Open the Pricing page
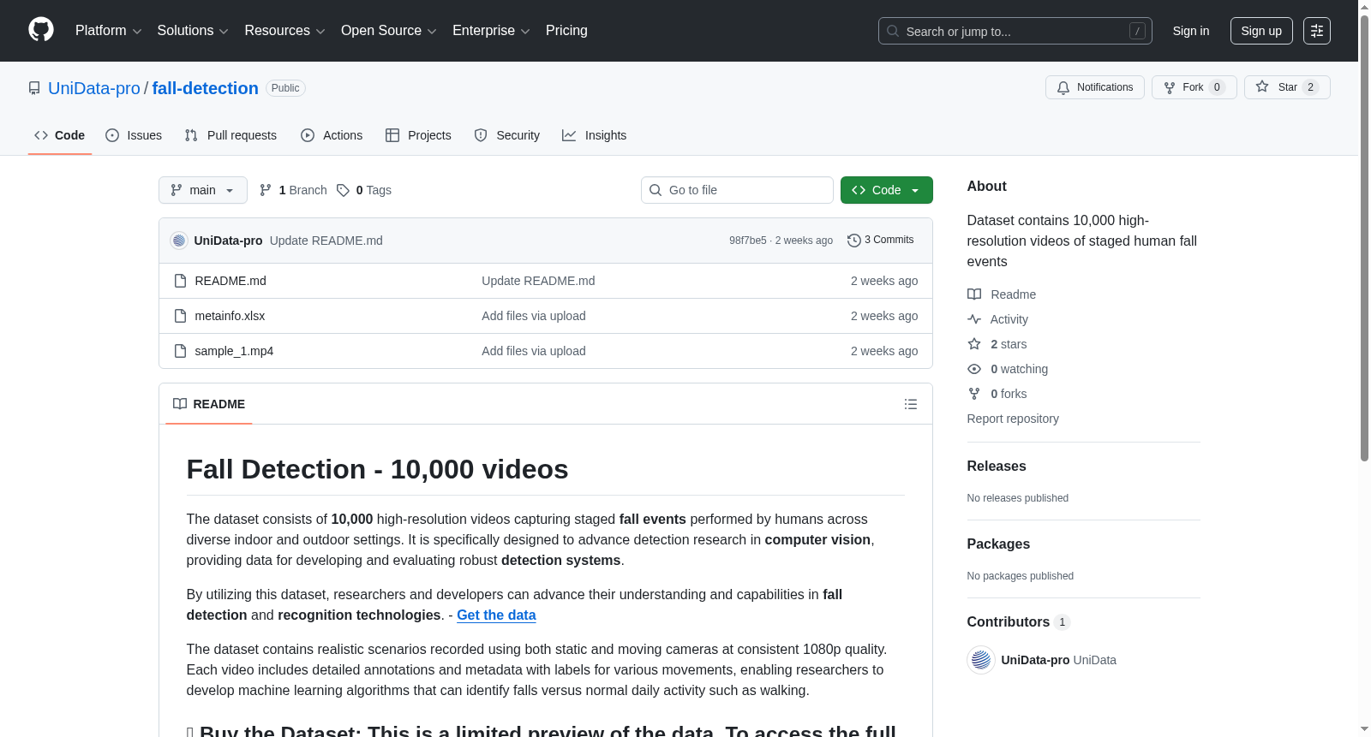Viewport: 1371px width, 737px height. coord(566,31)
